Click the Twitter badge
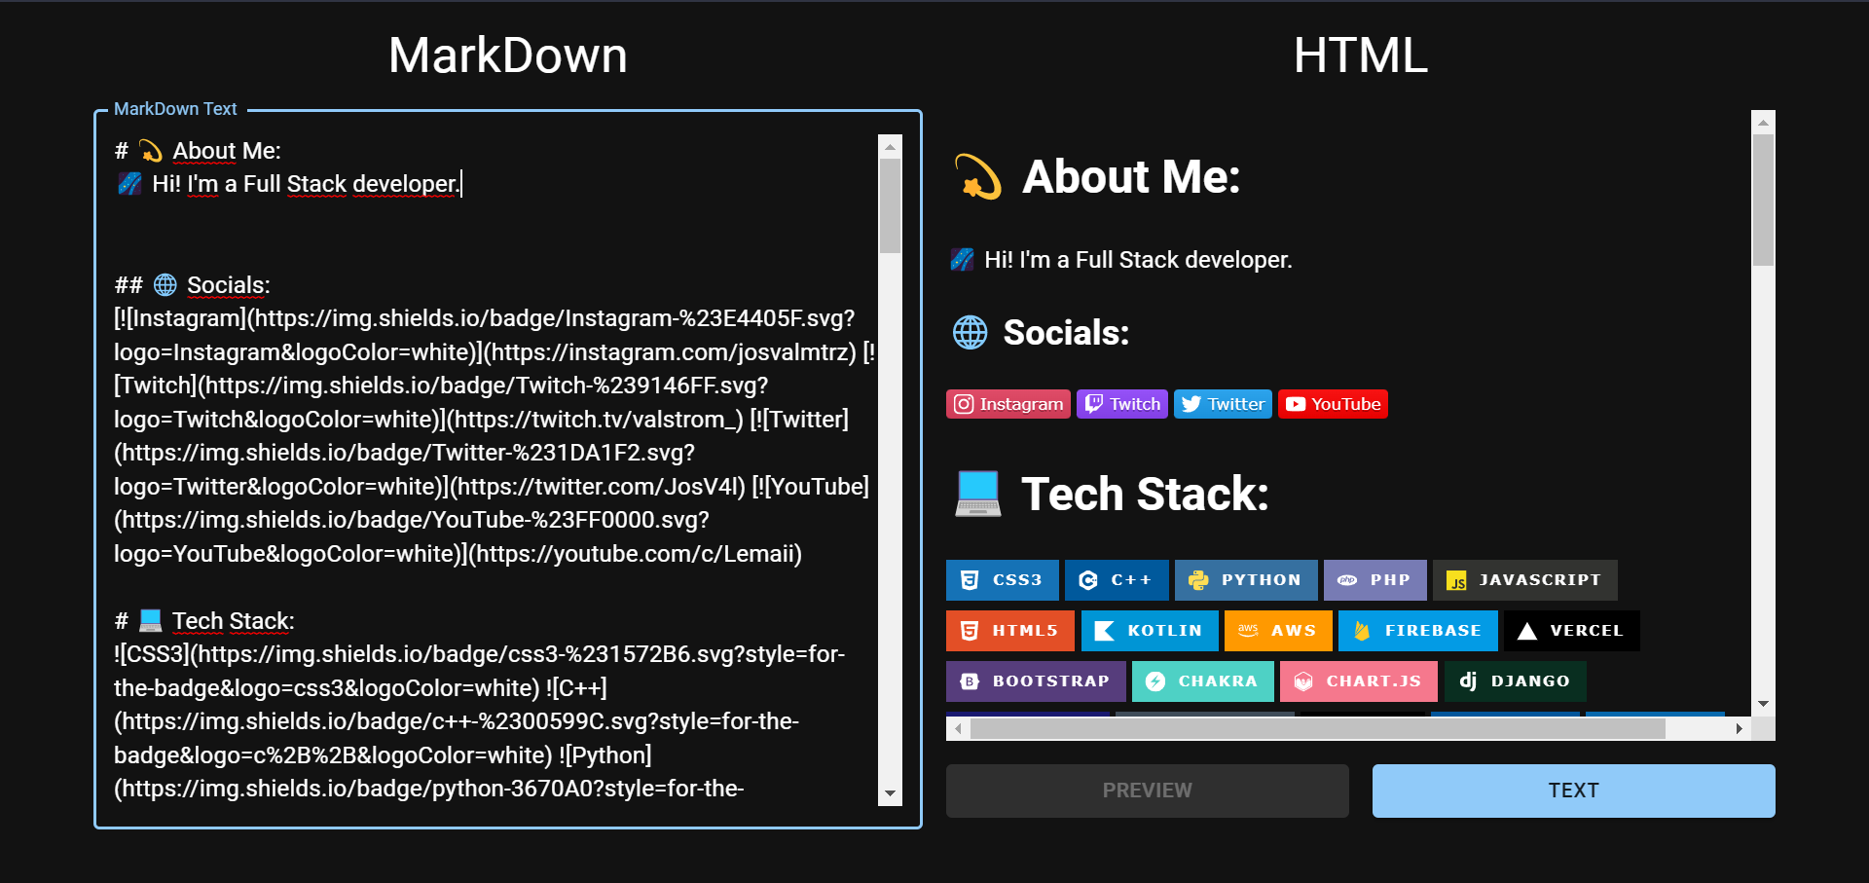The width and height of the screenshot is (1869, 883). point(1223,404)
